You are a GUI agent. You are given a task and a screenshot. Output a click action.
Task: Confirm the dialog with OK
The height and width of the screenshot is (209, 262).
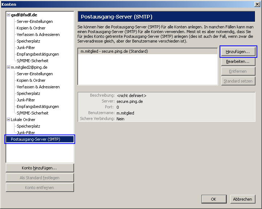[213, 199]
